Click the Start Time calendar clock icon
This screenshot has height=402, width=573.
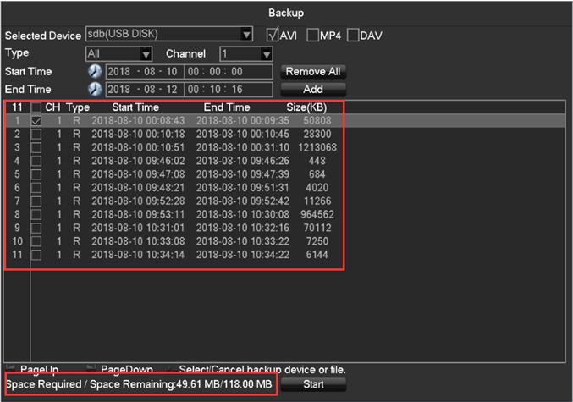pyautogui.click(x=95, y=72)
